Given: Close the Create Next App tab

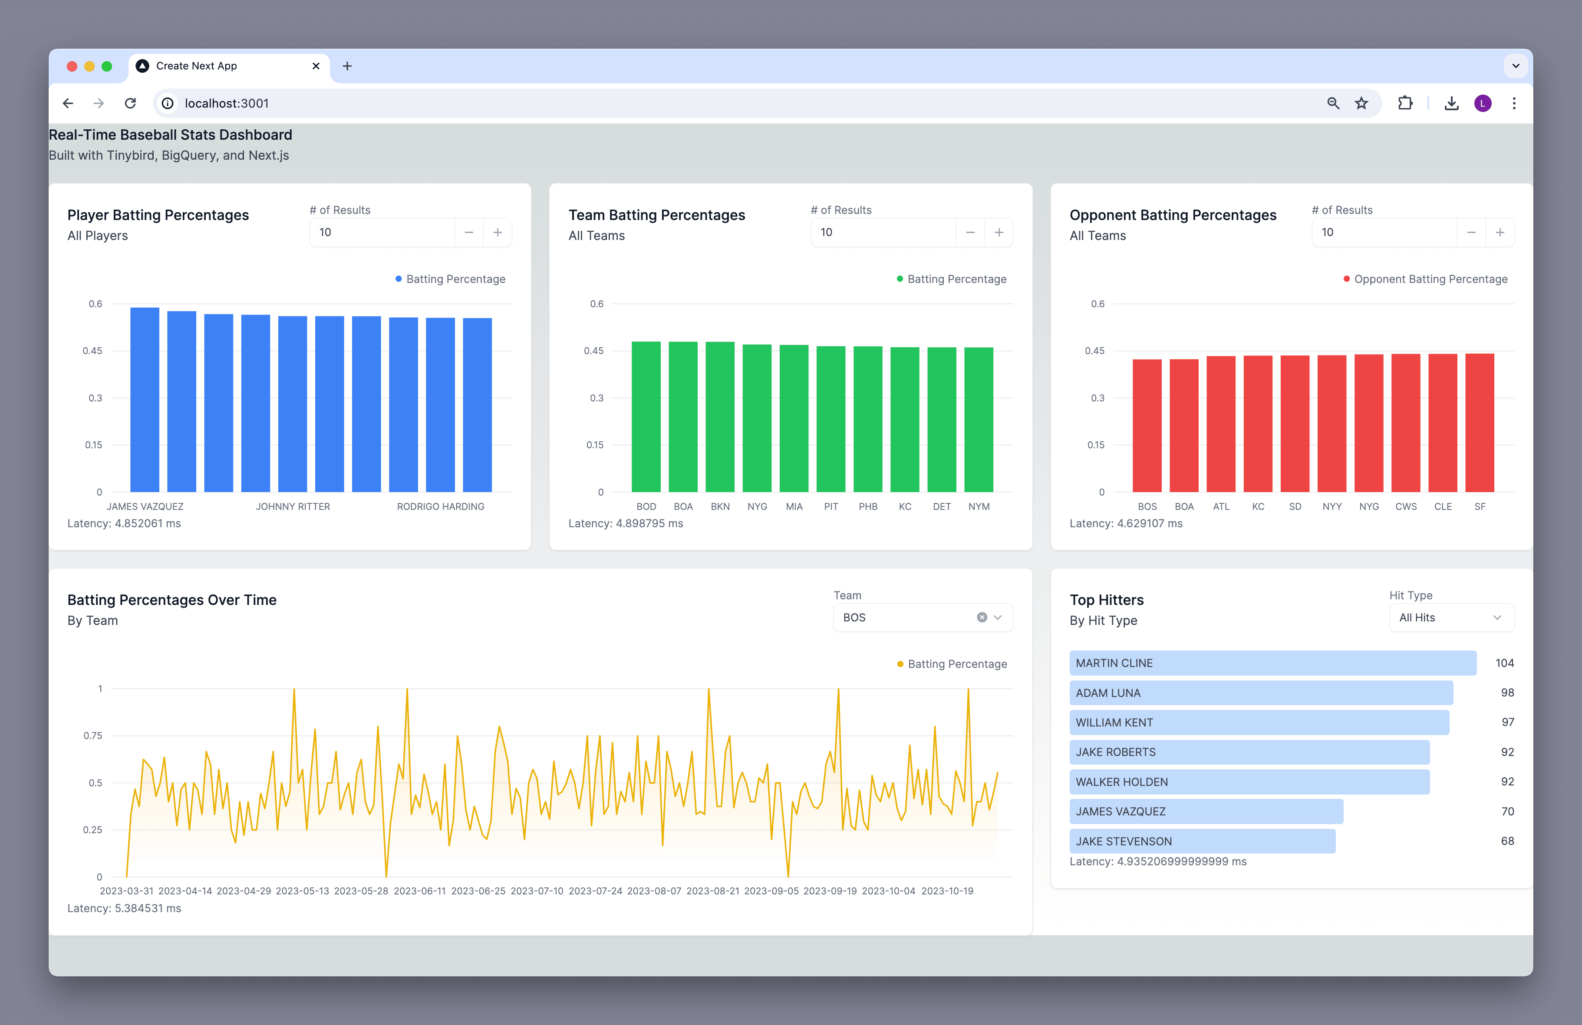Looking at the screenshot, I should pyautogui.click(x=316, y=66).
